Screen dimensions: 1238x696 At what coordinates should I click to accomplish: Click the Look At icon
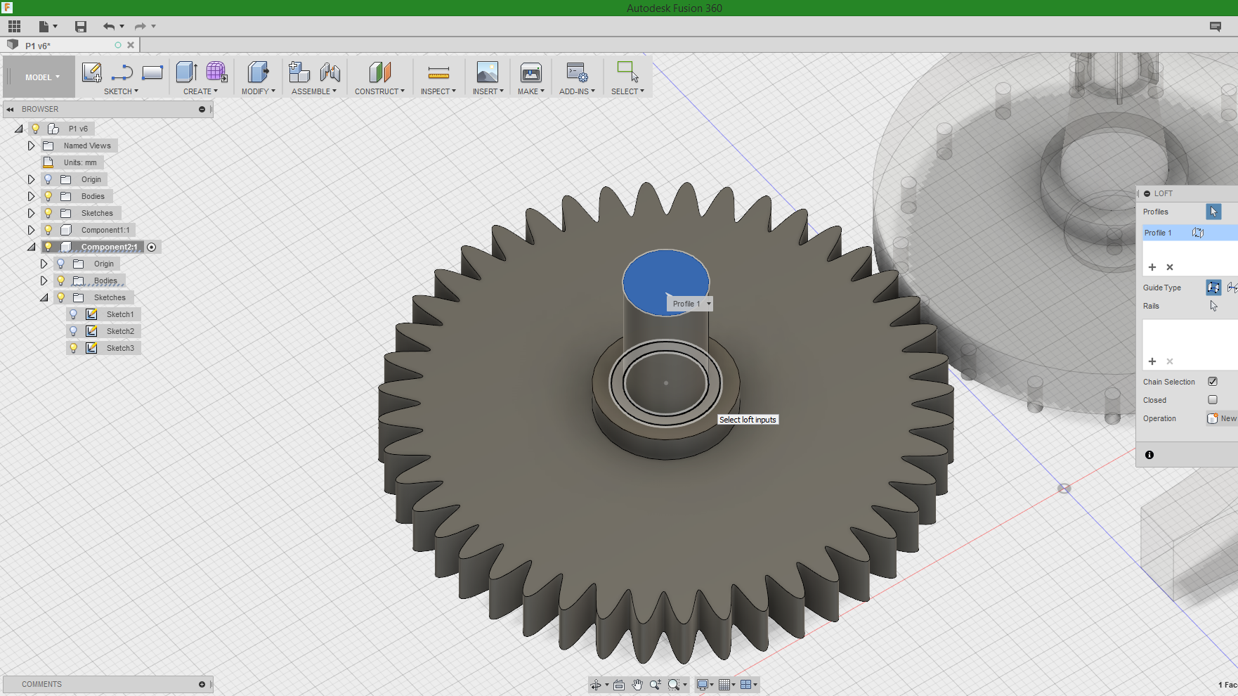point(619,685)
